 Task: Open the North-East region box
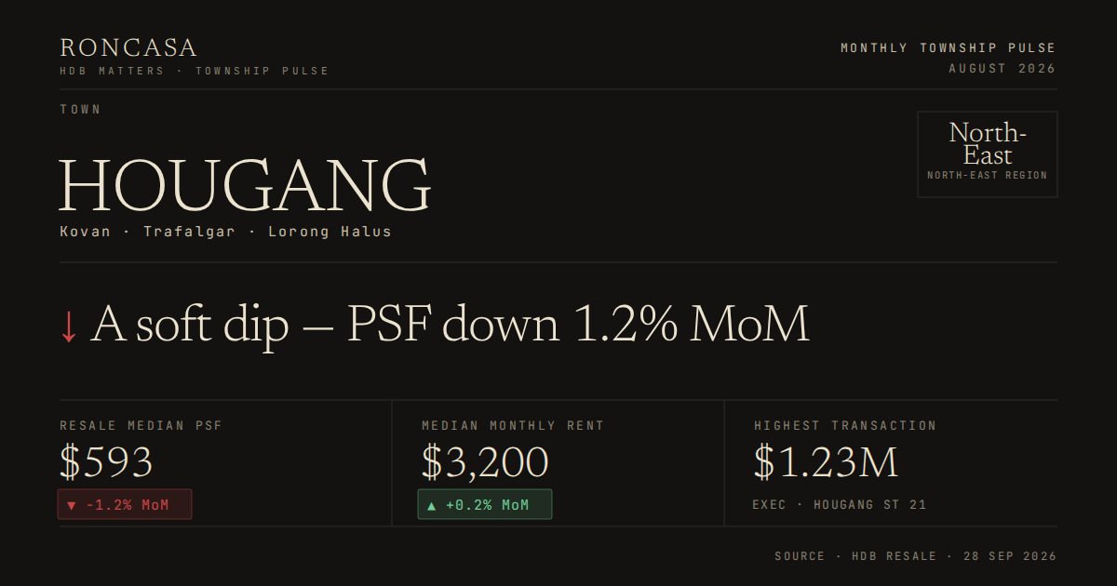(987, 154)
